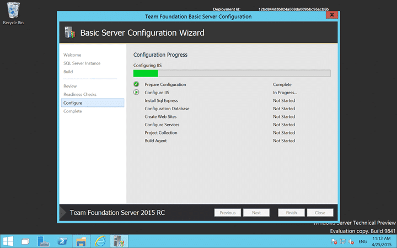Select the Welcome step in sidebar

pyautogui.click(x=72, y=55)
